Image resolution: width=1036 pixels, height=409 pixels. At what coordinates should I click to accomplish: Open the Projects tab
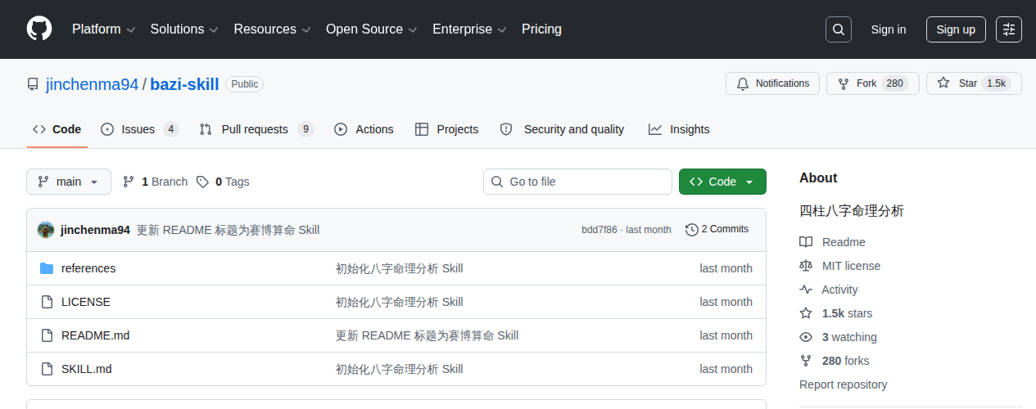click(447, 129)
